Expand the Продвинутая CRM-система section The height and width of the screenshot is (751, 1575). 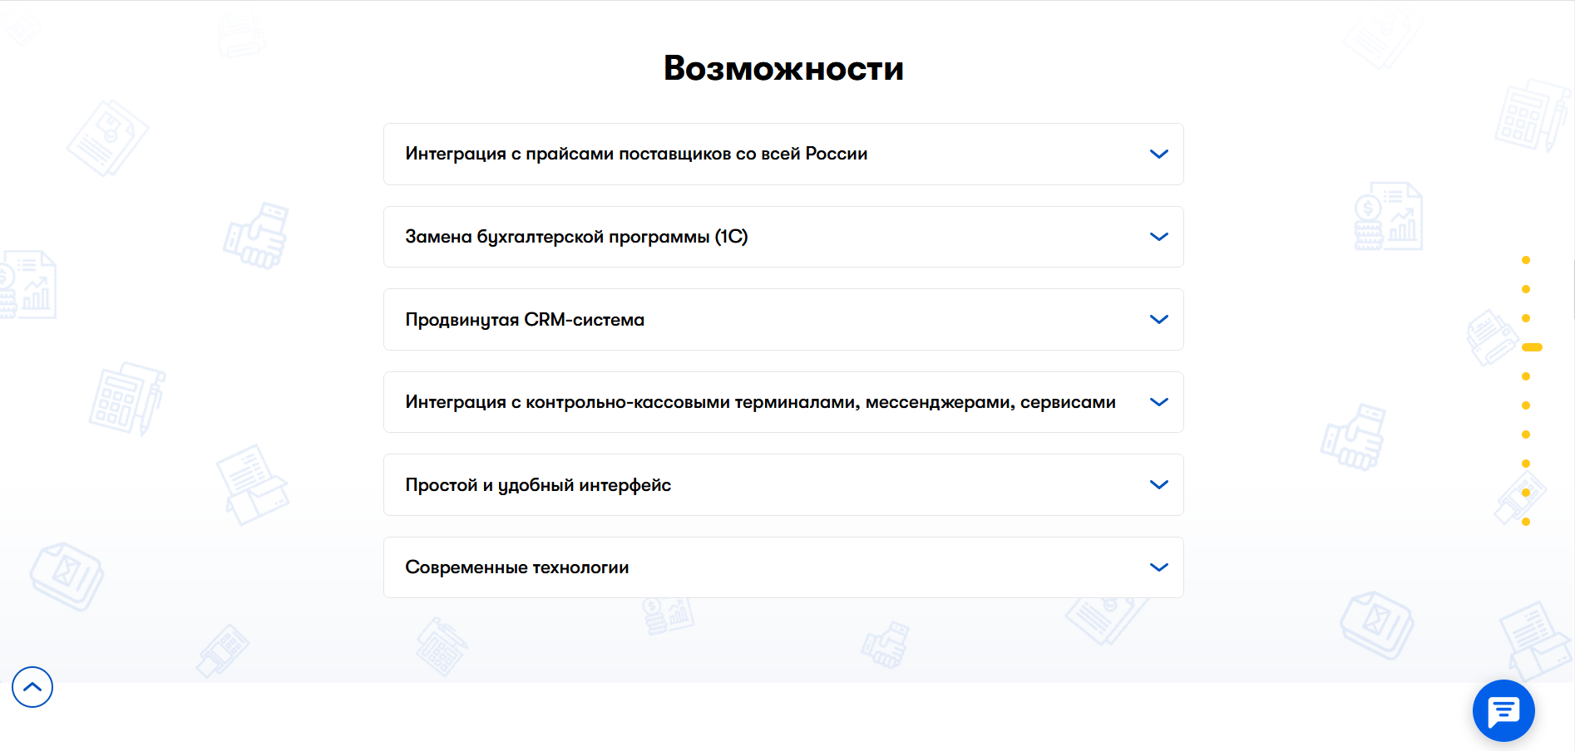(525, 320)
